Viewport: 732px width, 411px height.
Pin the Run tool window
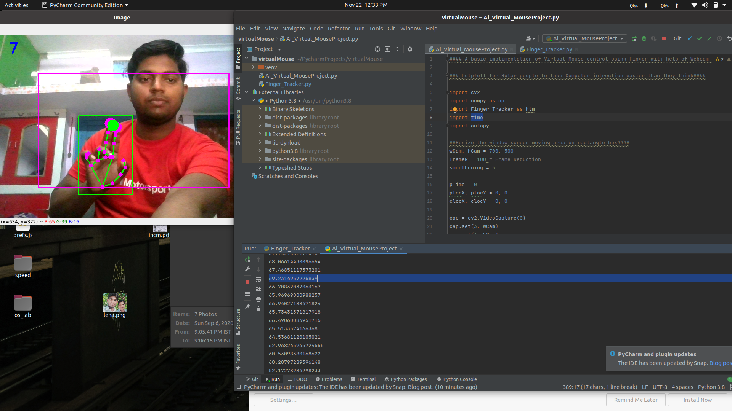point(247,307)
